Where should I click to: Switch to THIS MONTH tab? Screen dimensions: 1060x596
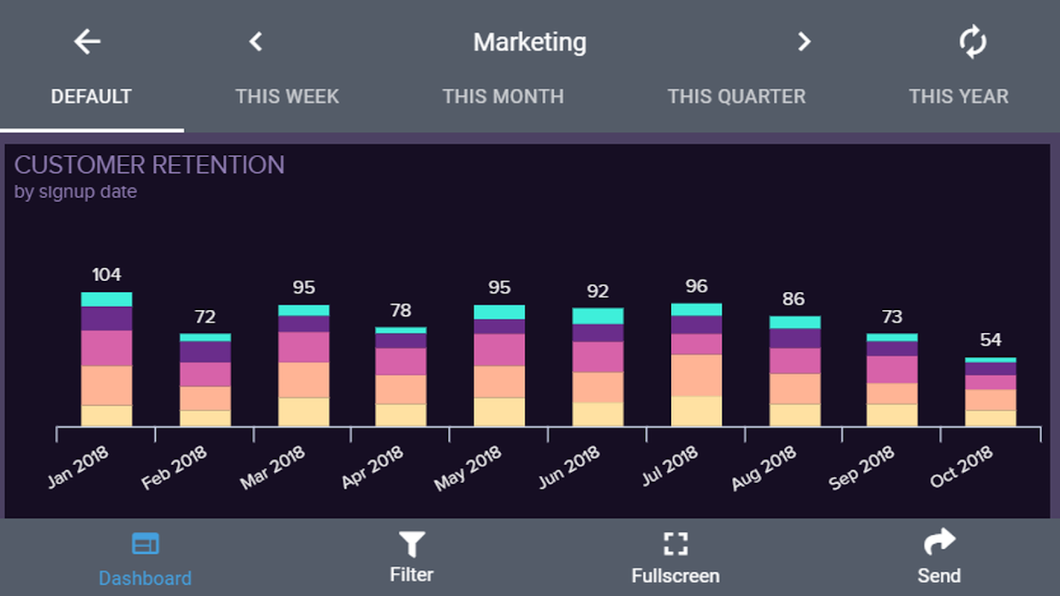tap(503, 97)
